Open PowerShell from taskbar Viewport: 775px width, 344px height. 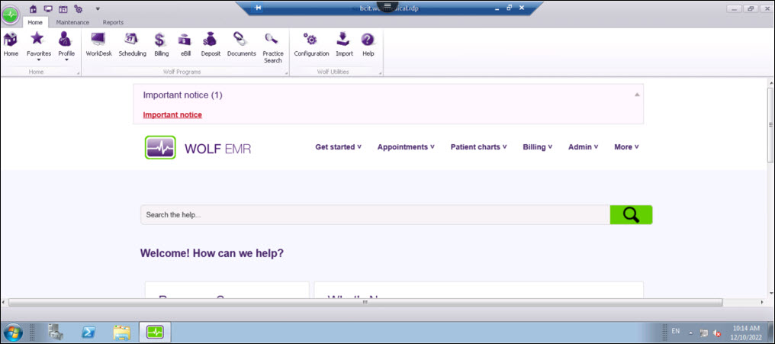click(88, 332)
